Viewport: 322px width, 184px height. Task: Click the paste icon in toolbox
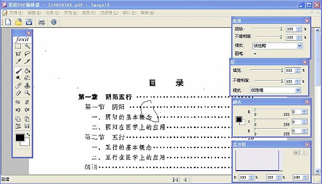(x=27, y=119)
